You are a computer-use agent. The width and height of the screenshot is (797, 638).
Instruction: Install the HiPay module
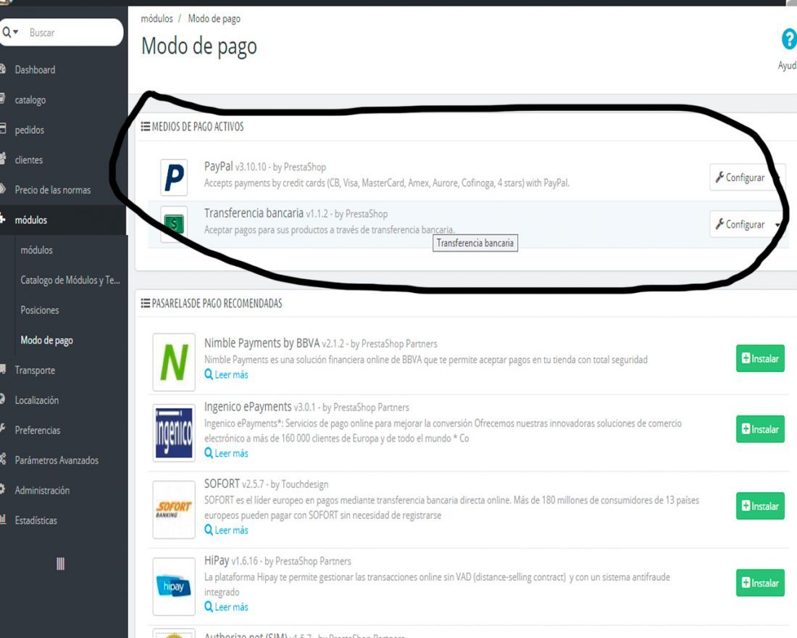pos(760,583)
